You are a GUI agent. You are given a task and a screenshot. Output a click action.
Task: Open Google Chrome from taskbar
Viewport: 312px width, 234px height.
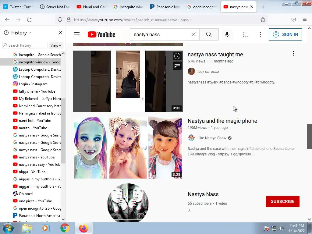click(65, 228)
